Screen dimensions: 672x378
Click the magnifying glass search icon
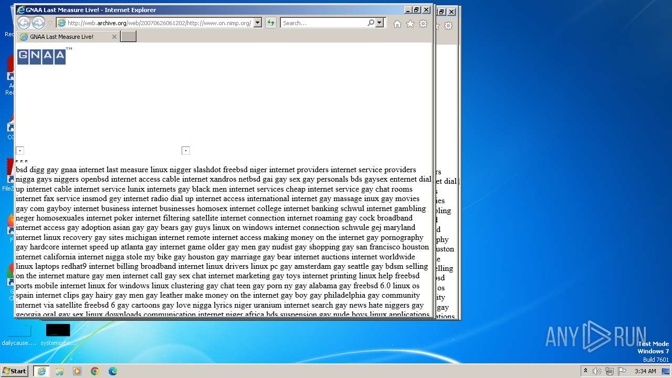371,23
